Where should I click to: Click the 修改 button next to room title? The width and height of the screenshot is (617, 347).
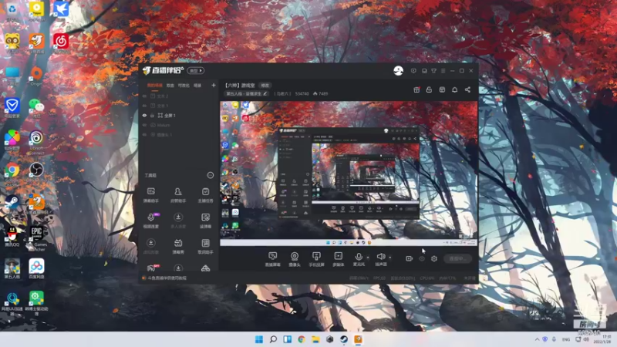pyautogui.click(x=265, y=86)
